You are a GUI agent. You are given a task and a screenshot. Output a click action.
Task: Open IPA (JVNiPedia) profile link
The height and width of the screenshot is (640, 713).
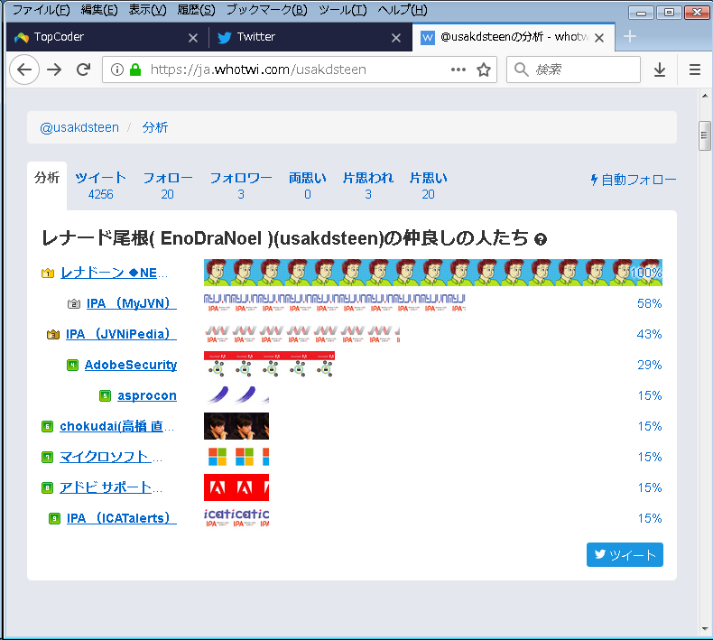(121, 334)
